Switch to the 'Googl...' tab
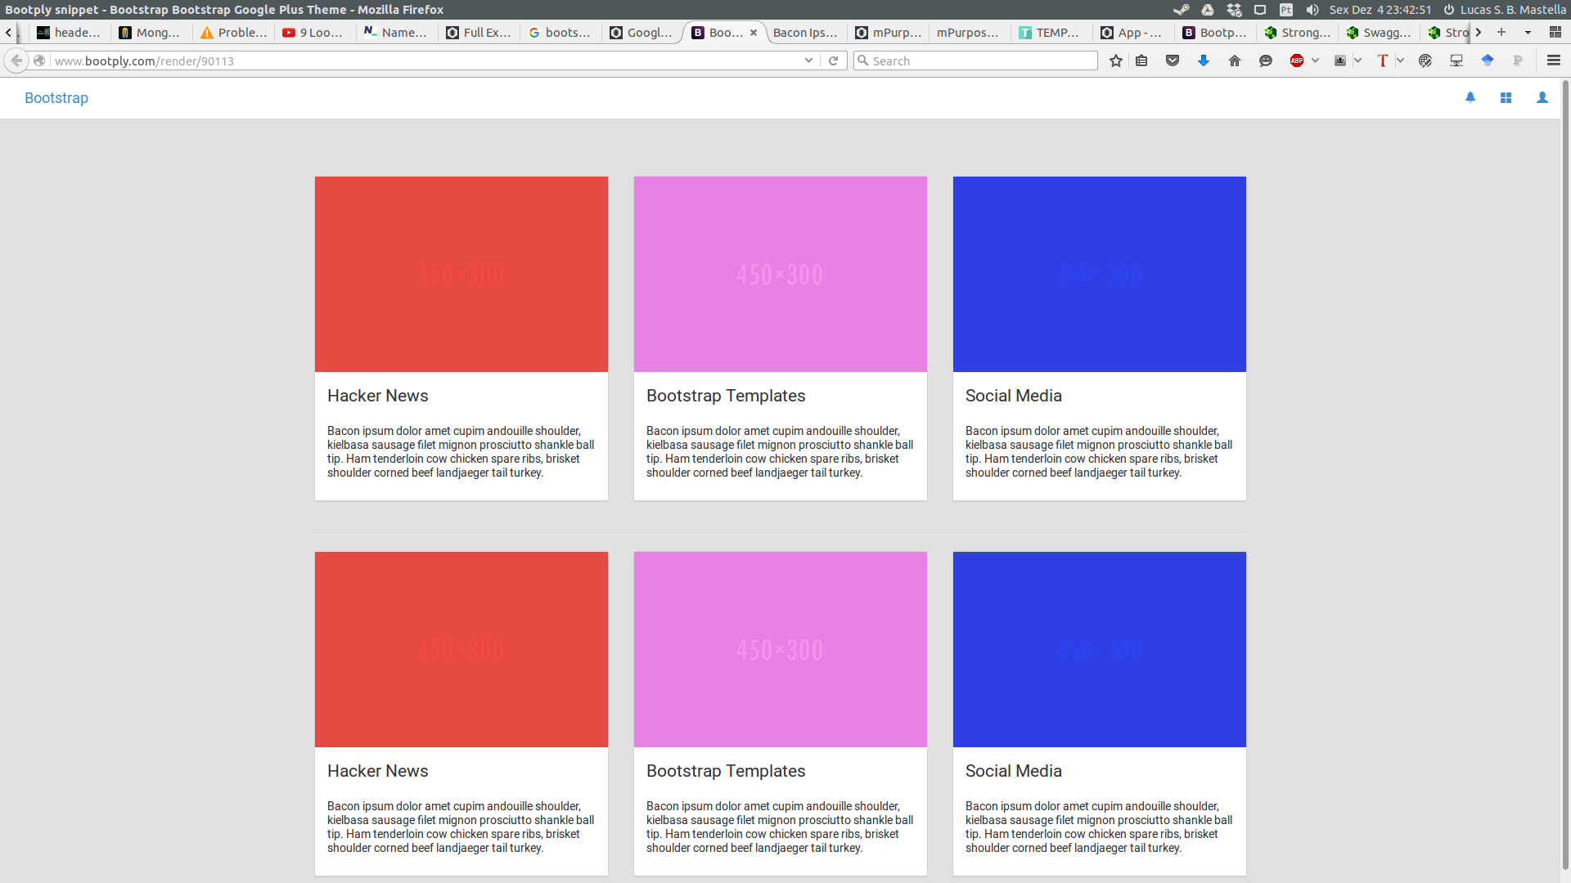 click(x=642, y=32)
